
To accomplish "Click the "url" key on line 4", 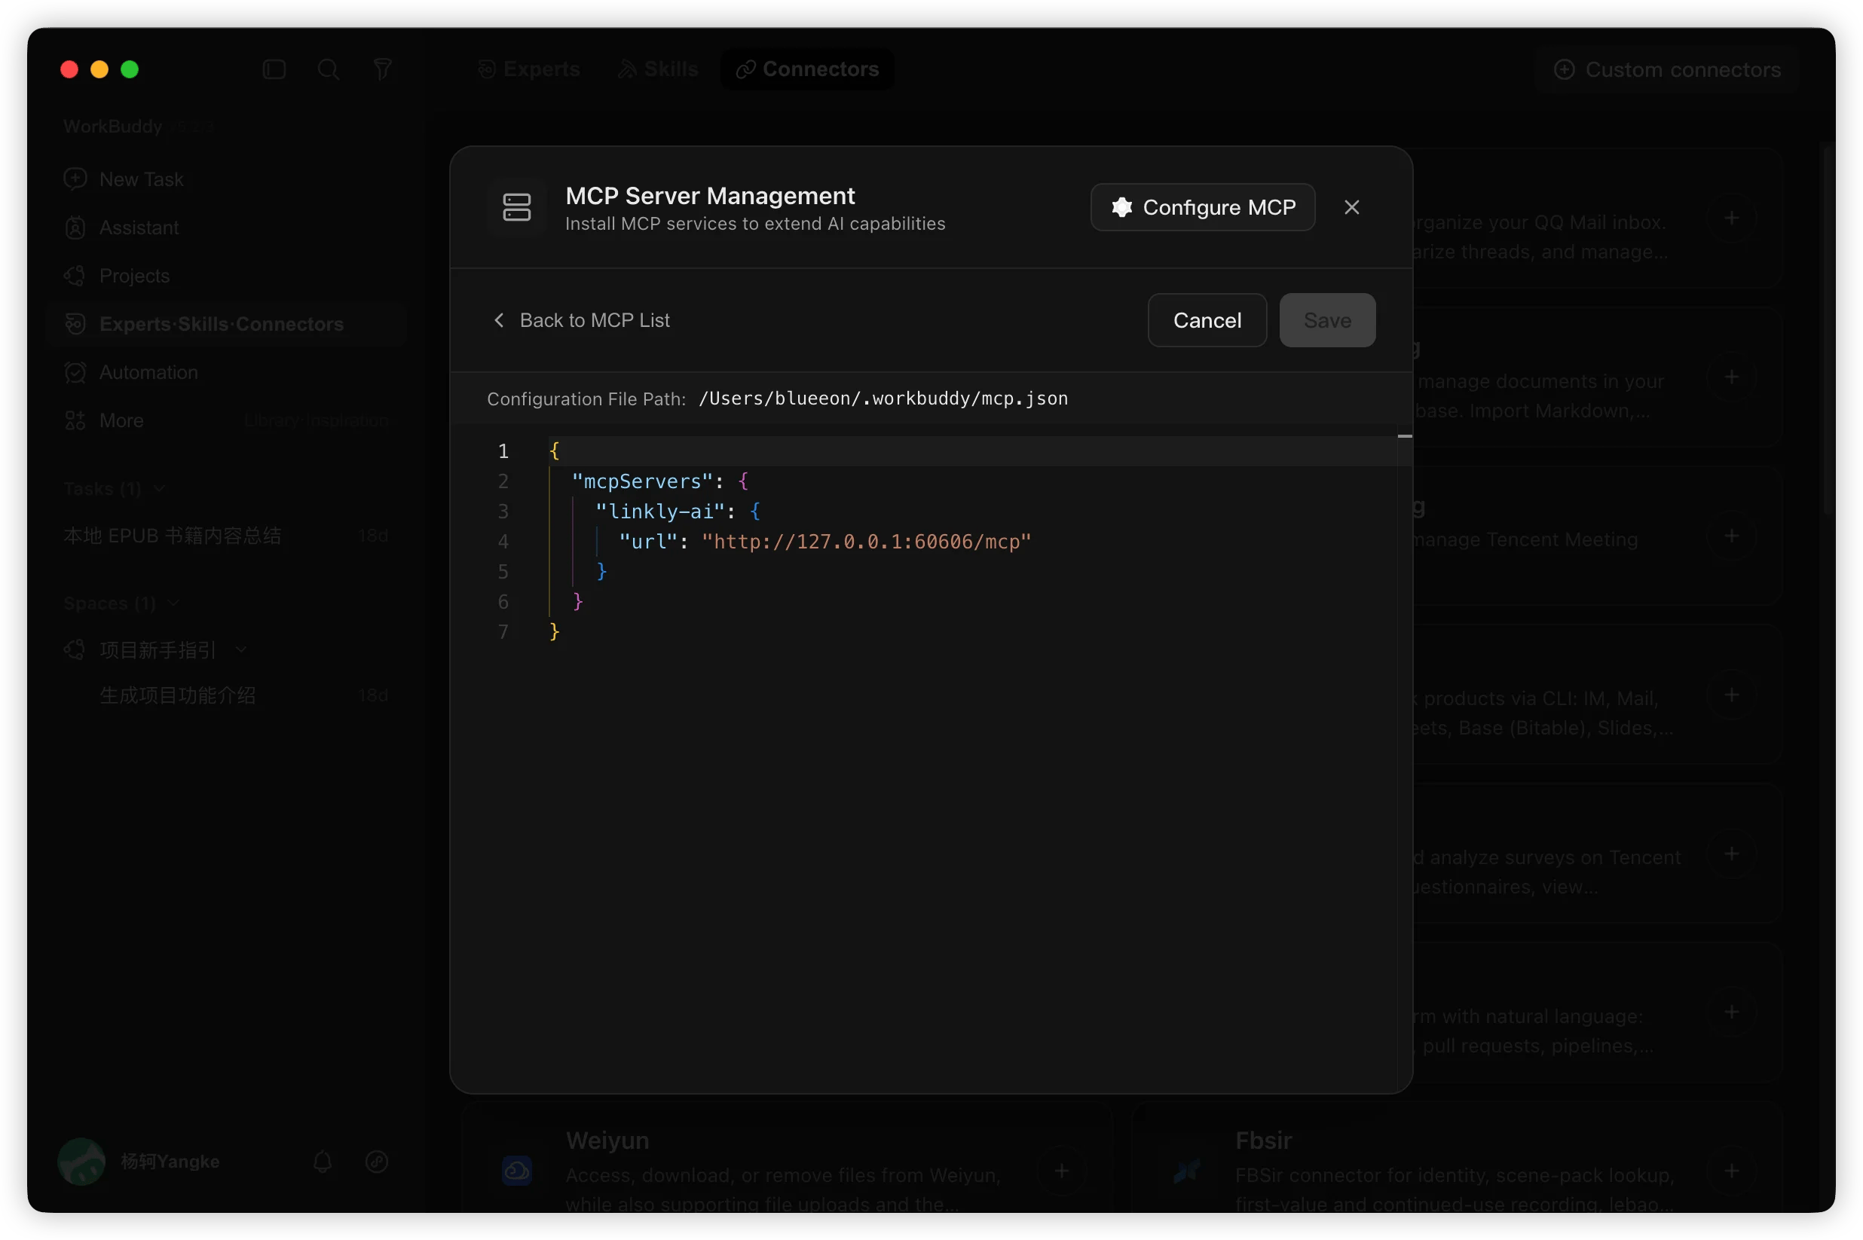I will (648, 542).
